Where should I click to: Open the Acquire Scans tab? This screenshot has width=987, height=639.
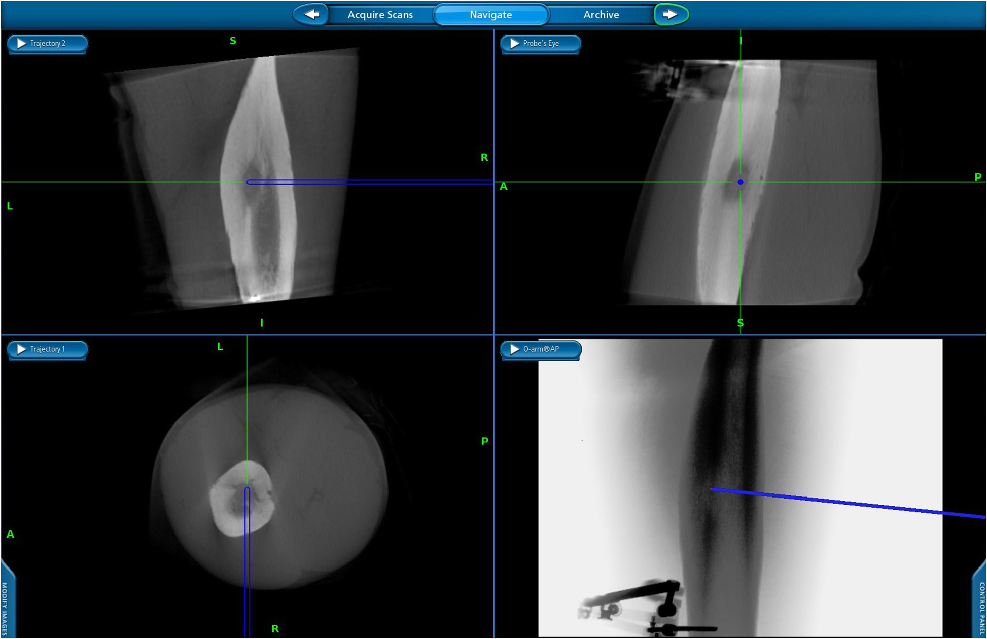(380, 15)
